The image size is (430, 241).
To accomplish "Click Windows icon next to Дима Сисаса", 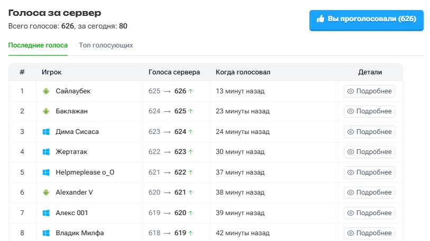I will point(46,132).
